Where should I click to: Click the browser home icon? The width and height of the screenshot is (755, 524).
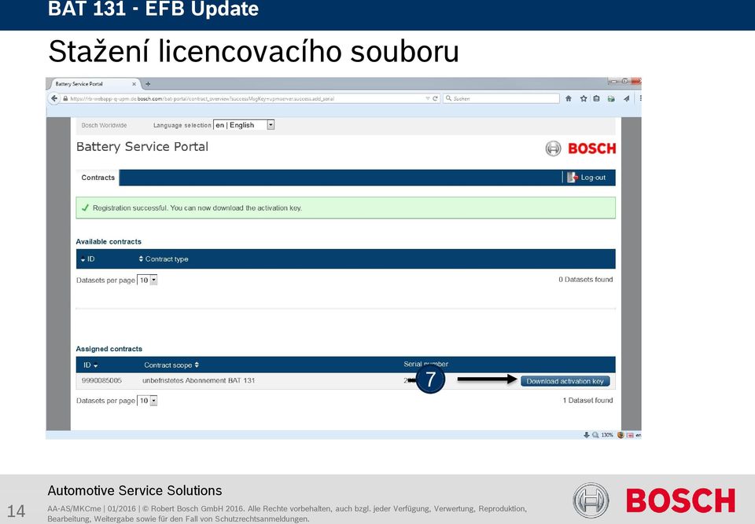tap(568, 98)
